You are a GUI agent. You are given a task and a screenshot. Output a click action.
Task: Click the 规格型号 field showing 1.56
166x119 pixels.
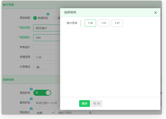point(47,57)
